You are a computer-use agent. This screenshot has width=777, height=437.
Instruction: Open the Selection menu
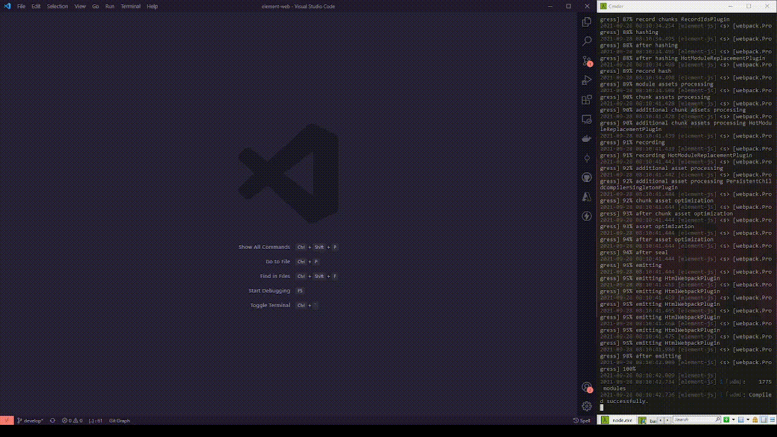tap(58, 6)
